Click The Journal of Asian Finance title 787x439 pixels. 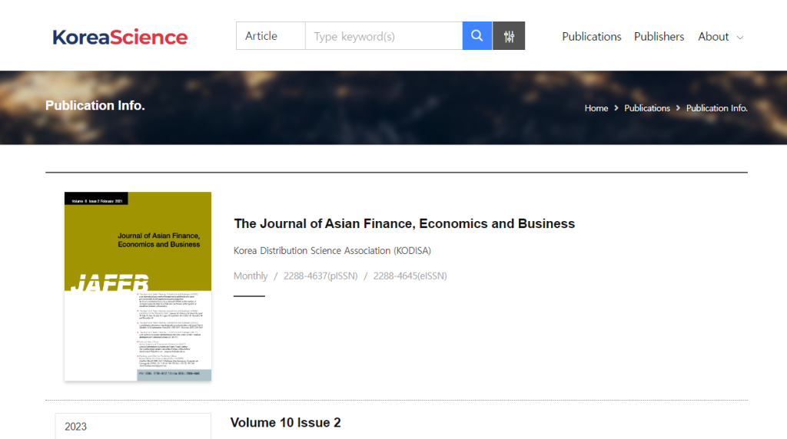(404, 223)
